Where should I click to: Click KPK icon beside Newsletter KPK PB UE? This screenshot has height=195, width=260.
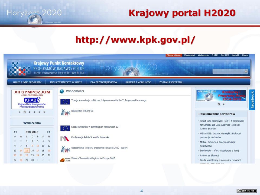(x=65, y=112)
